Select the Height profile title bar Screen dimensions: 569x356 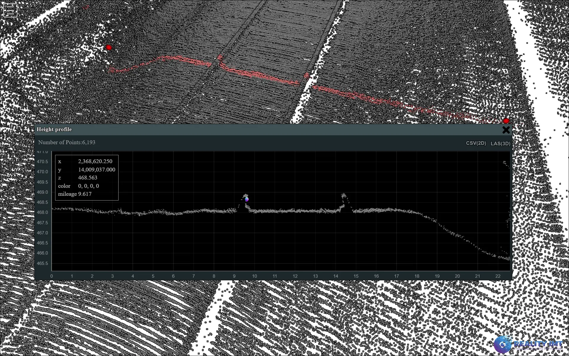point(54,129)
